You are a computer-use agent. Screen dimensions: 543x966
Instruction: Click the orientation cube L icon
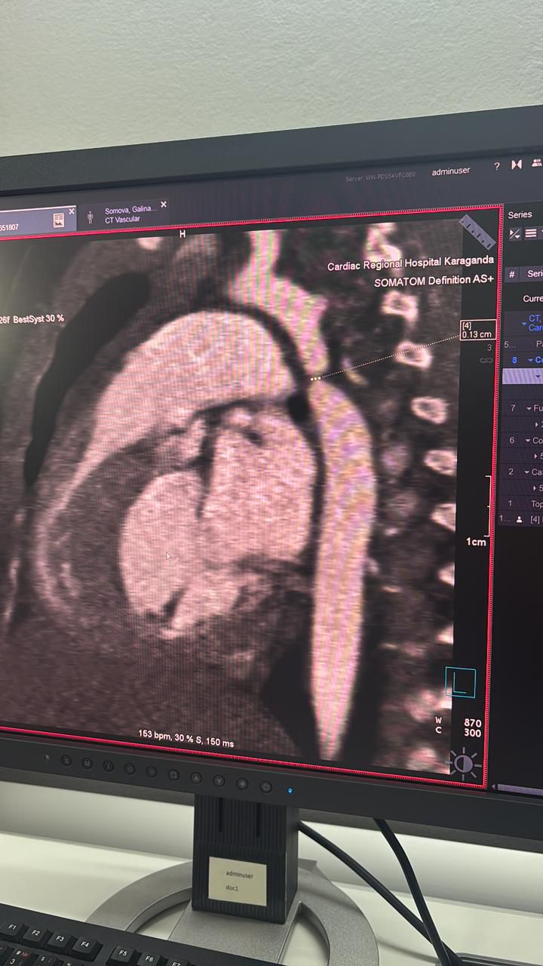click(460, 682)
